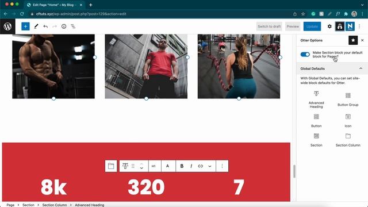Select the Edit Page Home browser tab

(54, 5)
